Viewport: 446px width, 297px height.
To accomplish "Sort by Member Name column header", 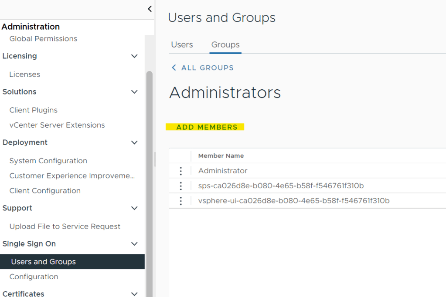I will pyautogui.click(x=221, y=156).
